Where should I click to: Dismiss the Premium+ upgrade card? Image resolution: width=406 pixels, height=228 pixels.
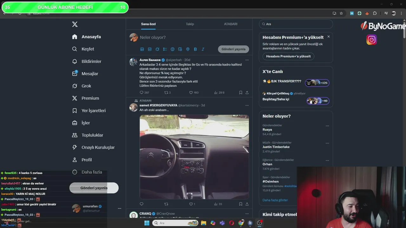point(328,36)
